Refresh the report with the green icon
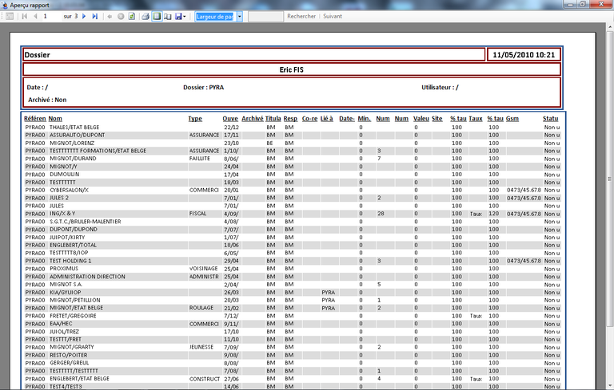Viewport: 614px width, 390px height. (x=131, y=16)
